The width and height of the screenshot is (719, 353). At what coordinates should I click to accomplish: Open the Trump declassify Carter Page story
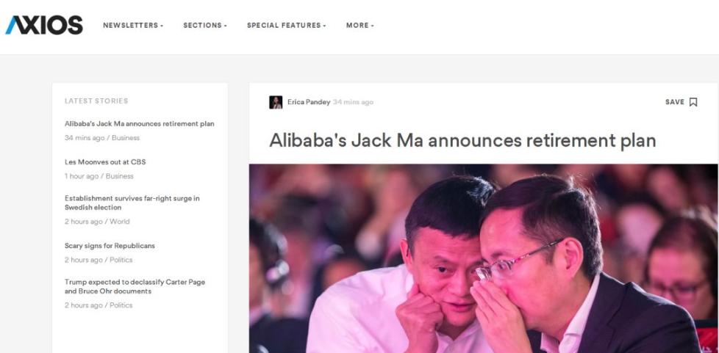(x=135, y=287)
